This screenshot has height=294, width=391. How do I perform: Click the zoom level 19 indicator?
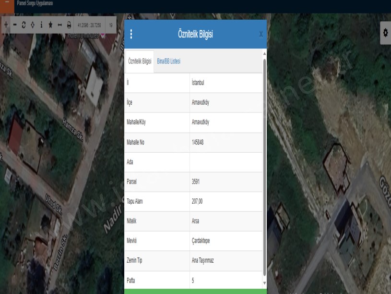[x=111, y=24]
